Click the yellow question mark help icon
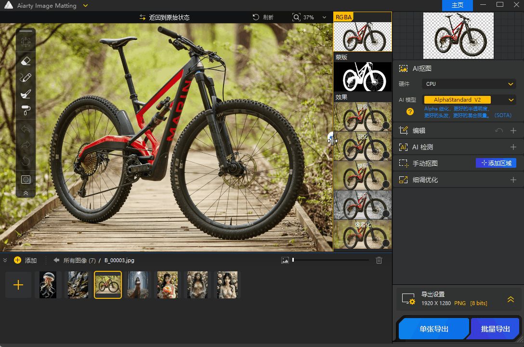The width and height of the screenshot is (524, 347). 410,112
